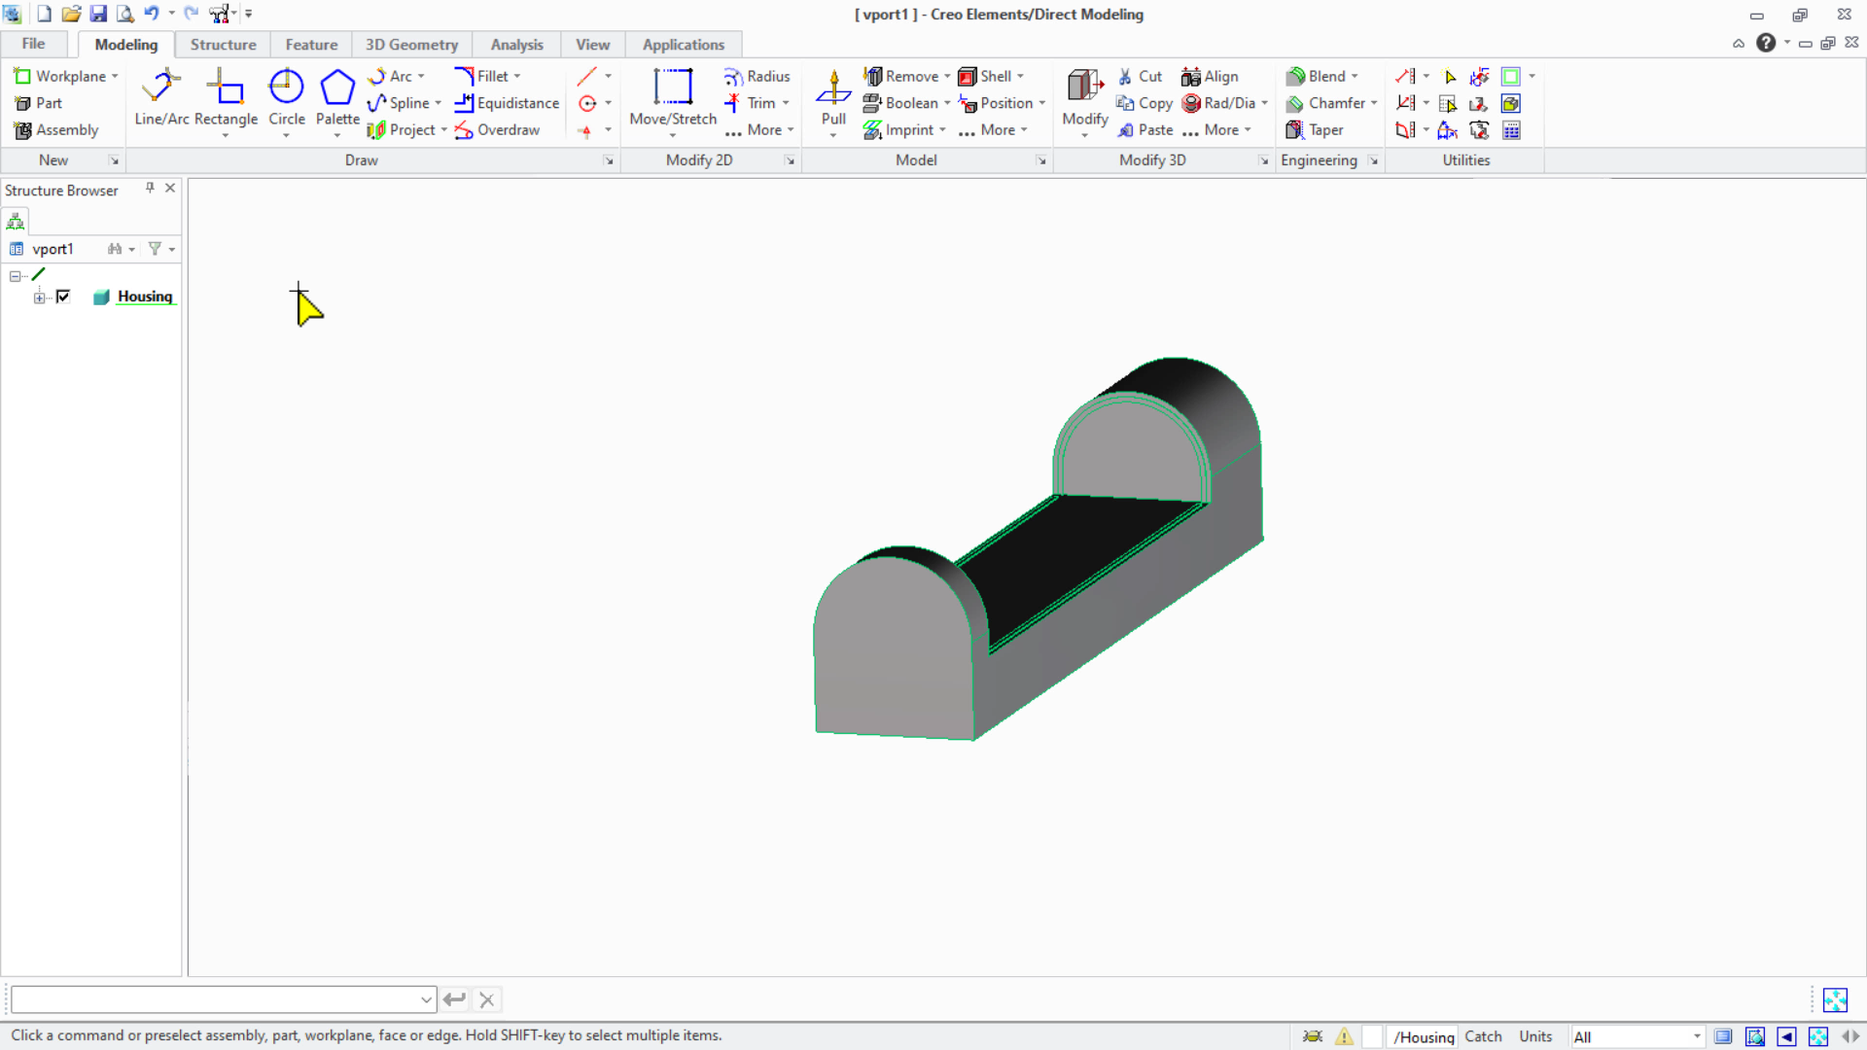Viewport: 1867px width, 1050px height.
Task: Click the Catch button in status bar
Action: (x=1483, y=1036)
